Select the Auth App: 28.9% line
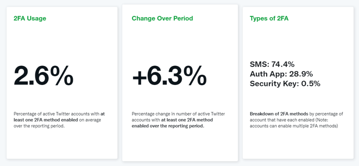This screenshot has width=359, height=166. 281,74
